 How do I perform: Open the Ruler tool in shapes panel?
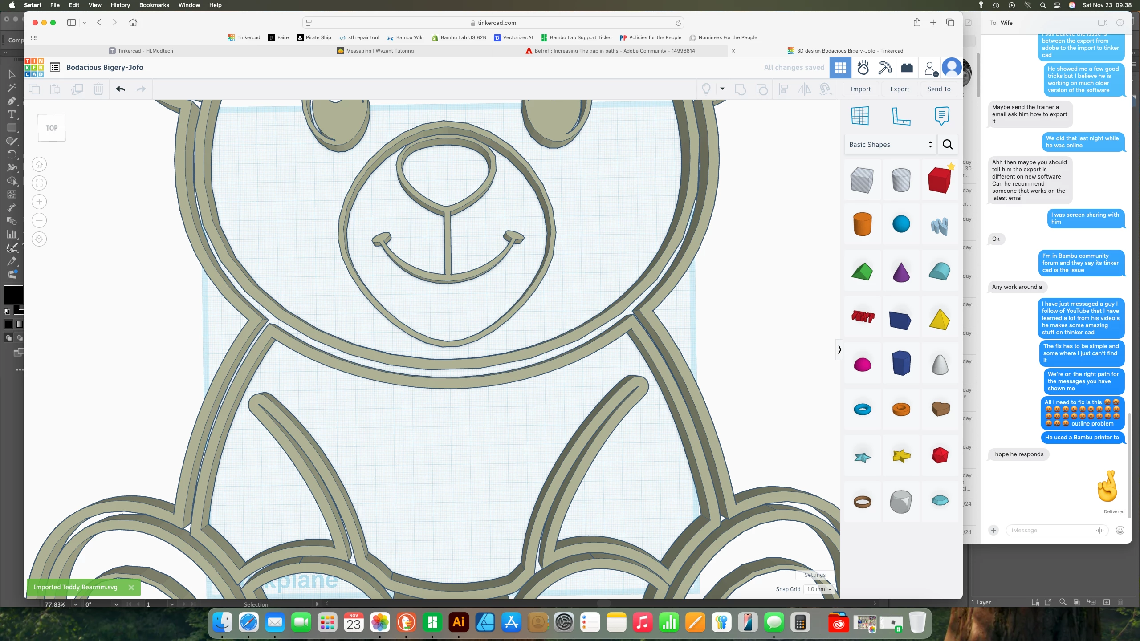(901, 116)
